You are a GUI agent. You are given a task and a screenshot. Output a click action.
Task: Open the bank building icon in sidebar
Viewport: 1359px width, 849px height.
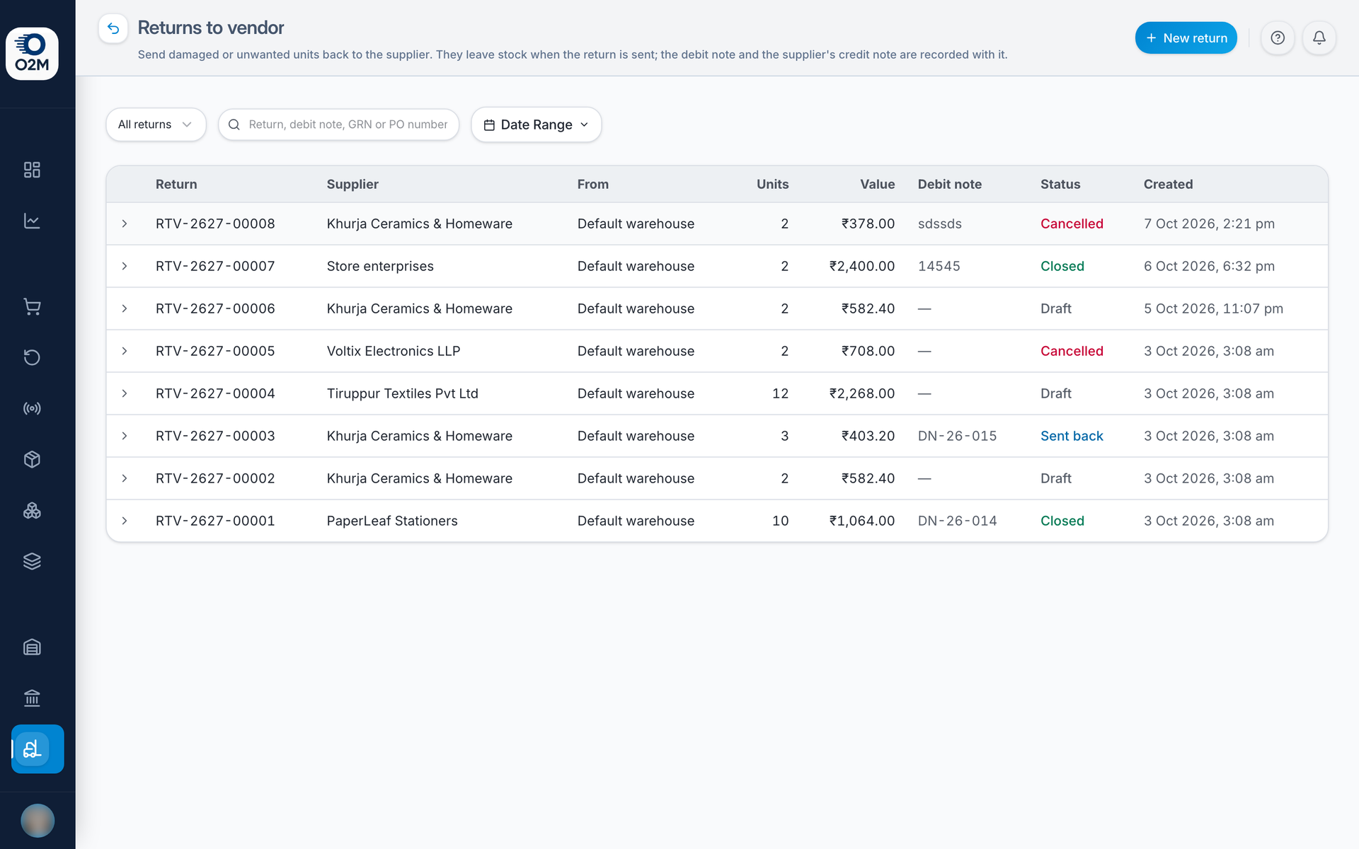32,698
